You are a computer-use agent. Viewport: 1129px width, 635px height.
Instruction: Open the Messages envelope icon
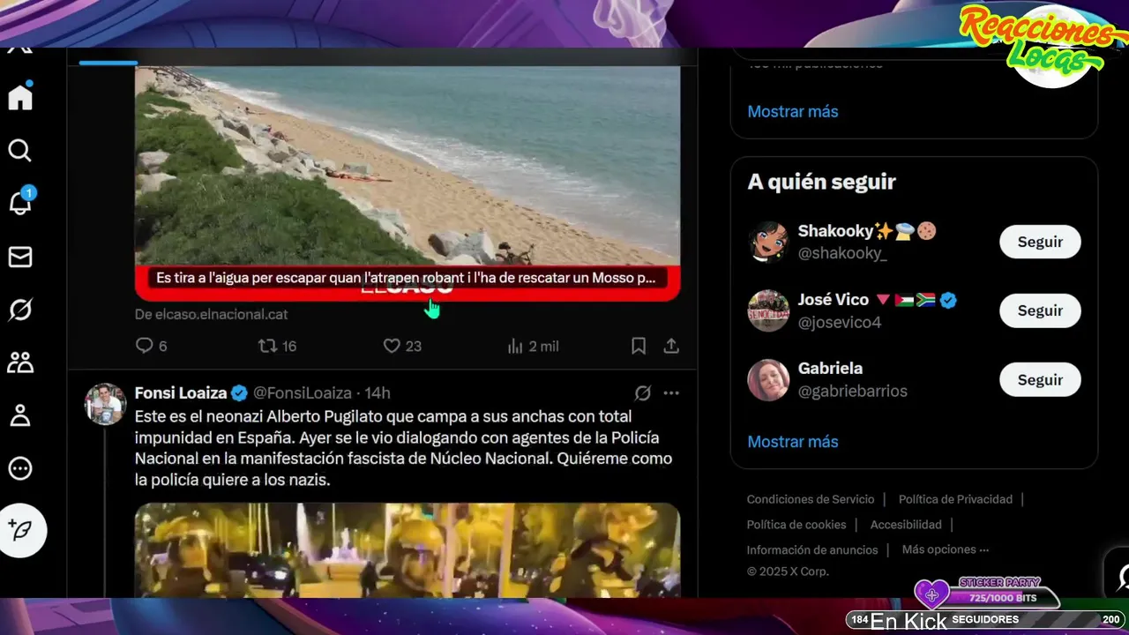coord(20,257)
